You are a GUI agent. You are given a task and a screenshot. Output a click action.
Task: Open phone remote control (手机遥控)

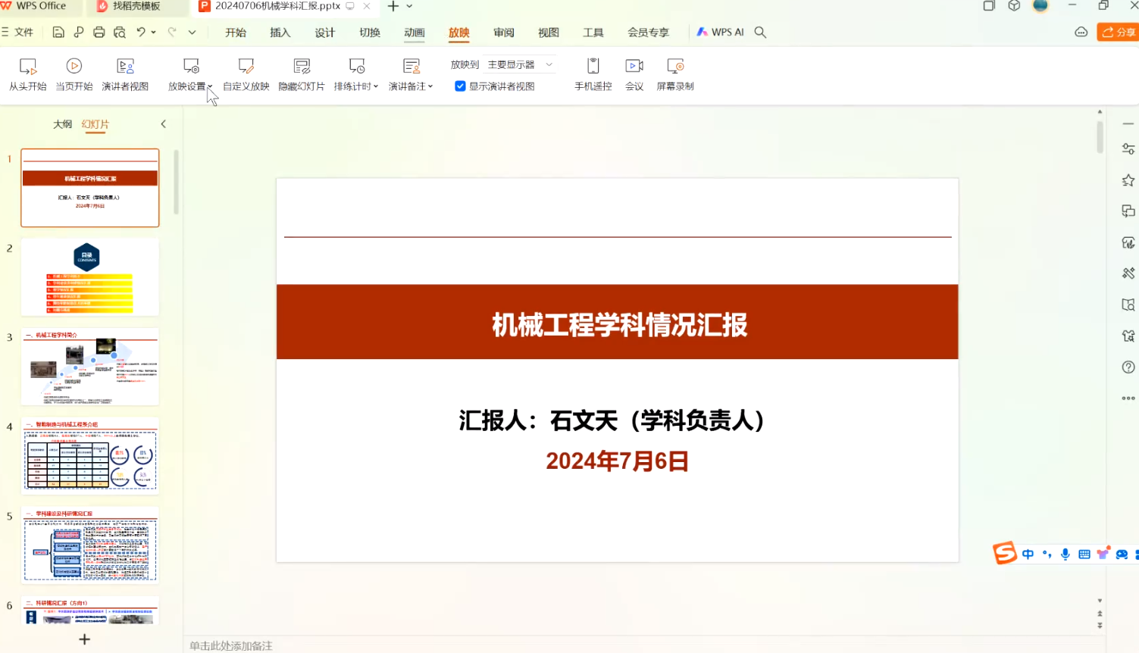(593, 74)
